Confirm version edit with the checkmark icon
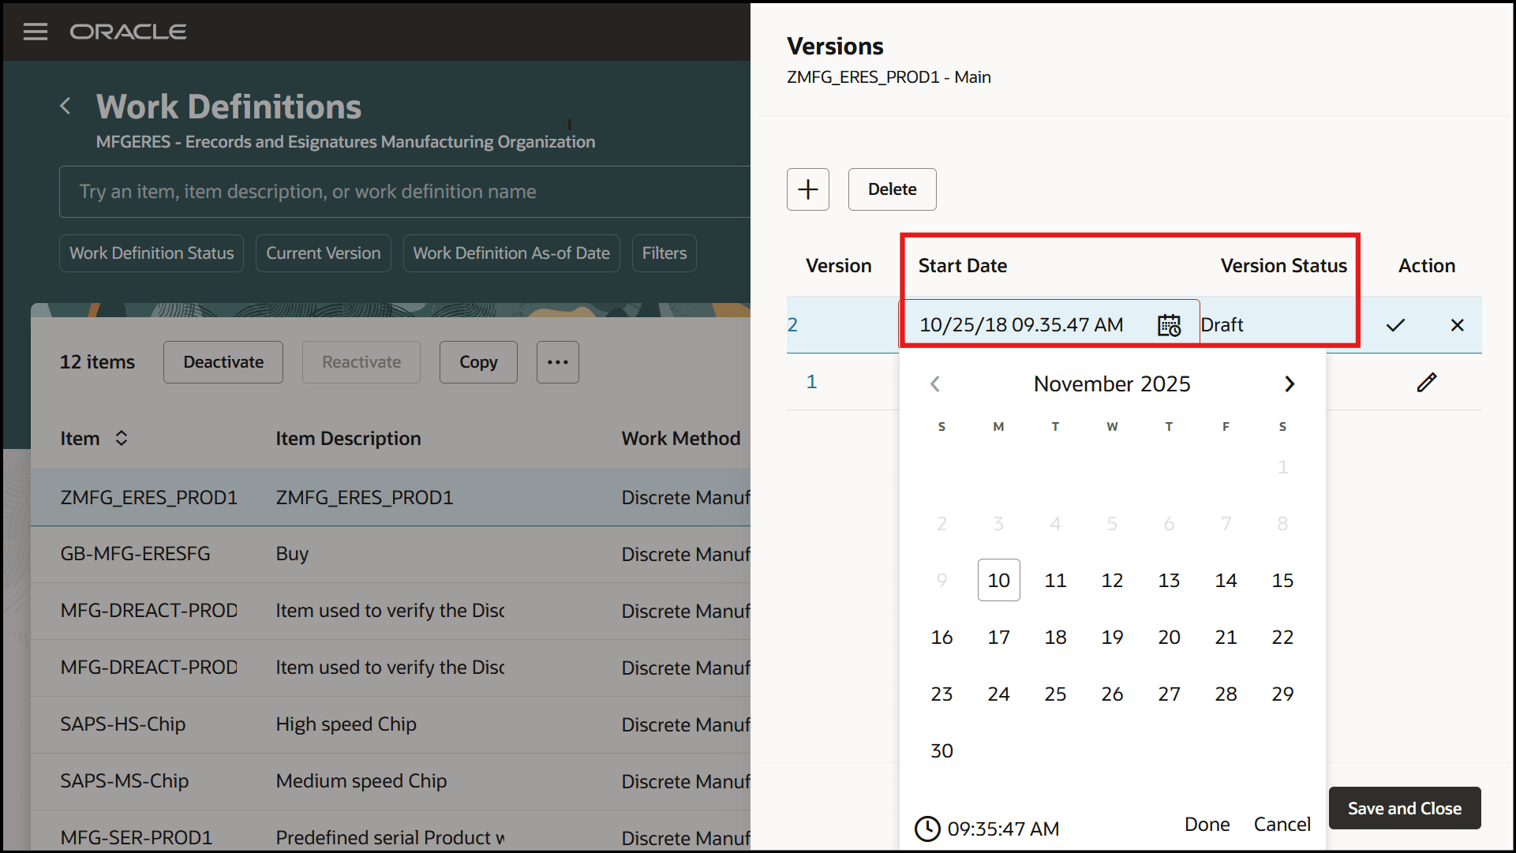 (1395, 324)
